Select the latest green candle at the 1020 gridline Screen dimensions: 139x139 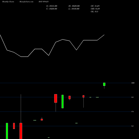(x=104, y=84)
